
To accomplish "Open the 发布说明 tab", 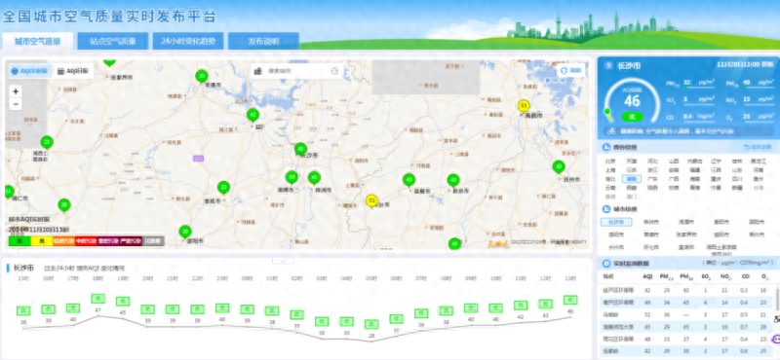I will 263,41.
